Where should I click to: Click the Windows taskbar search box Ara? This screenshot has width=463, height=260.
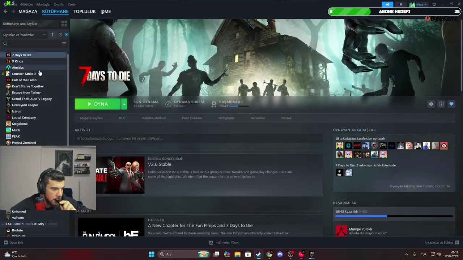[x=184, y=254]
